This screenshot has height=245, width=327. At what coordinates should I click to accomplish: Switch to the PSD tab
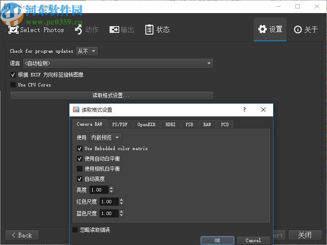click(x=190, y=124)
